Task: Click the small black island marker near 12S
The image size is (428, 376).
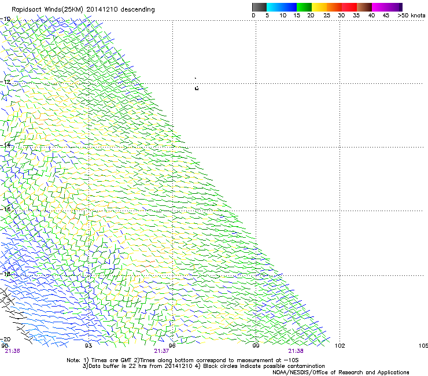Action: [x=197, y=88]
